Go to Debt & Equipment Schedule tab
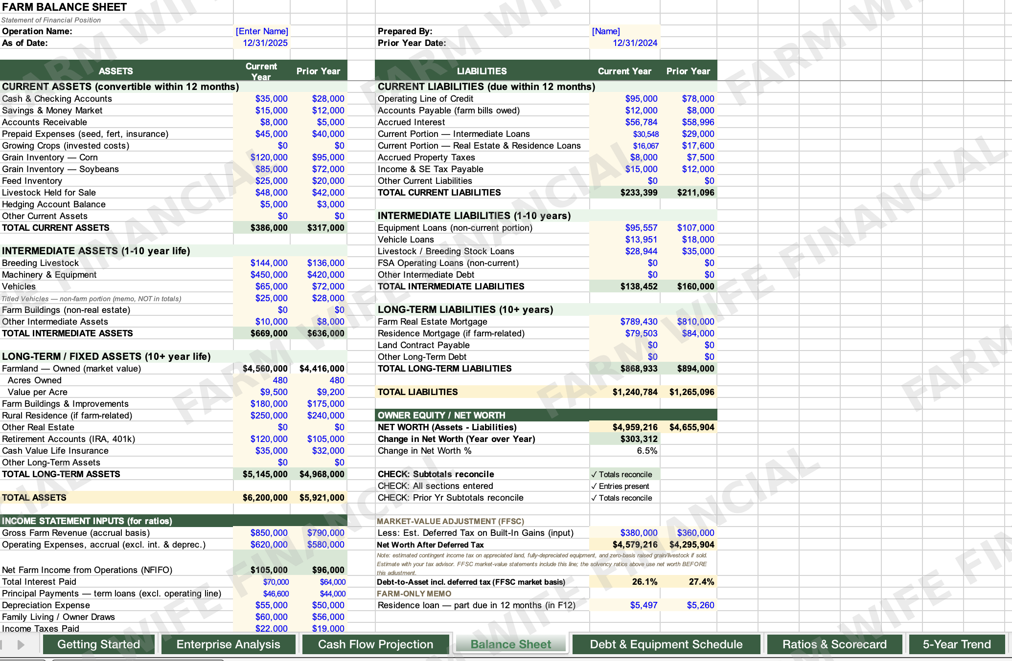Screen dimensions: 1012x661 (x=667, y=644)
